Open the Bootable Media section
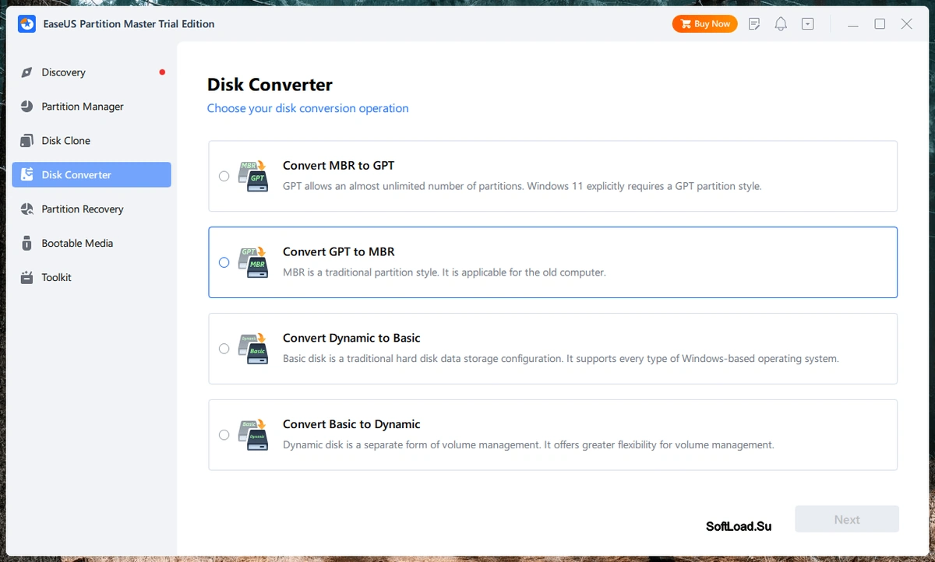The width and height of the screenshot is (935, 562). pos(92,244)
